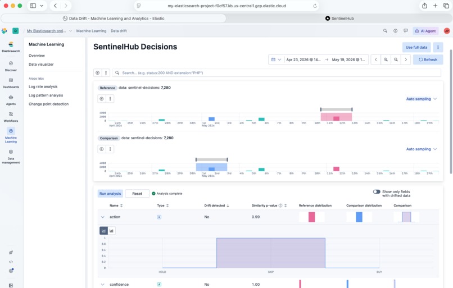Open Developer tools code icon
The height and width of the screenshot is (288, 453).
(x=11, y=262)
